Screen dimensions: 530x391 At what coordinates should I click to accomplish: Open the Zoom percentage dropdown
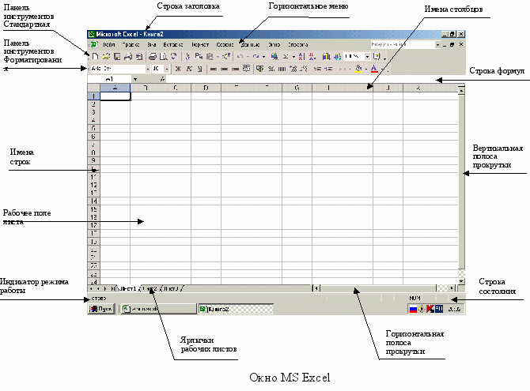pos(367,56)
